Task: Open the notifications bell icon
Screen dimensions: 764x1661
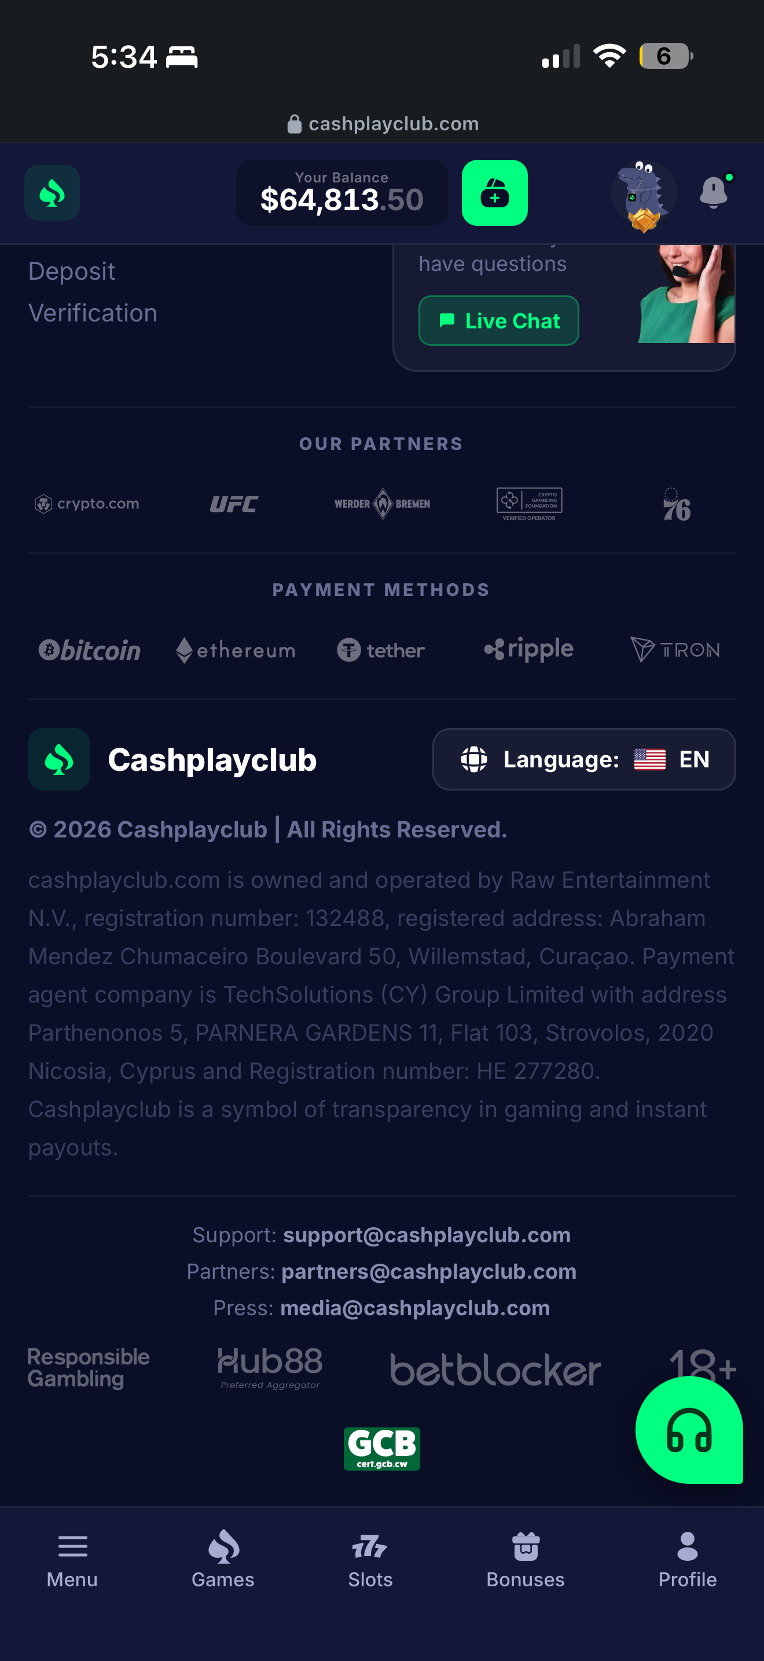Action: point(715,191)
